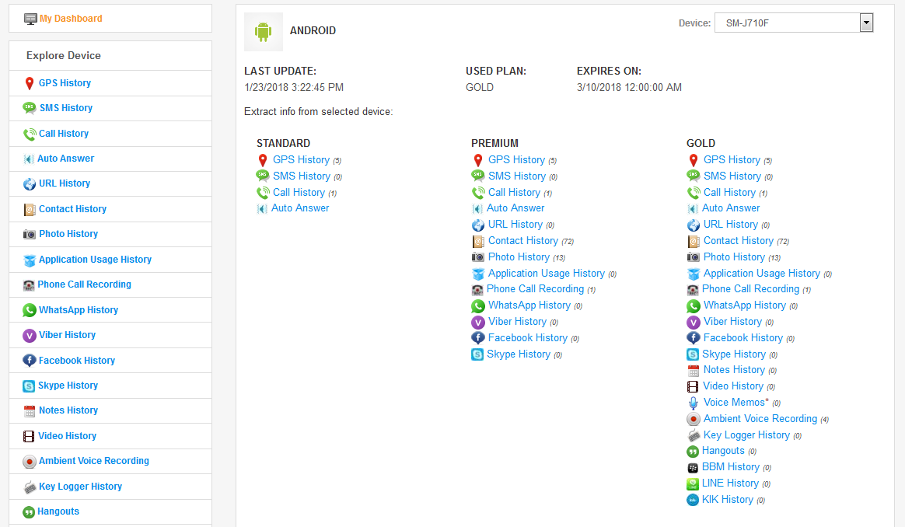Open LINE History under GOLD plan
The image size is (905, 527).
(730, 483)
